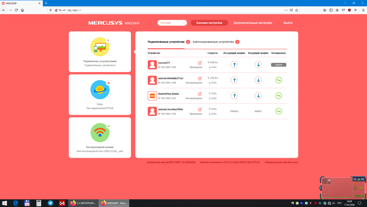Open the Wireless mode (Беспроводной режим) icon
The image size is (367, 207).
pyautogui.click(x=100, y=132)
